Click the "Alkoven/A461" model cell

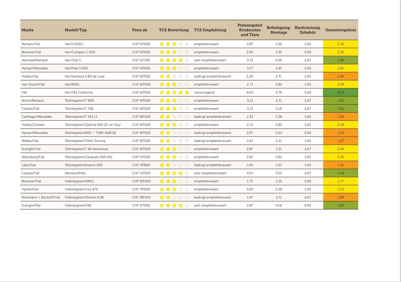[x=75, y=173]
